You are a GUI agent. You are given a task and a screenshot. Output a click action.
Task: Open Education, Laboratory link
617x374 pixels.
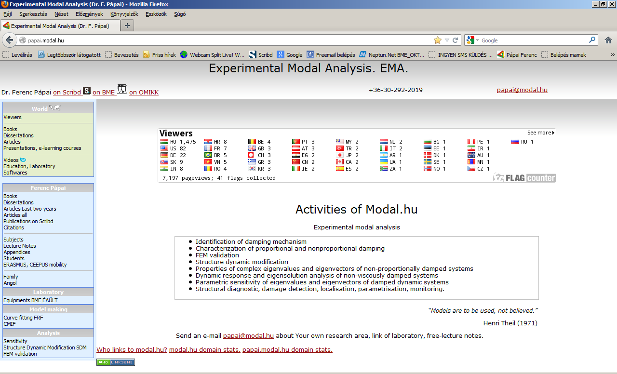point(29,166)
